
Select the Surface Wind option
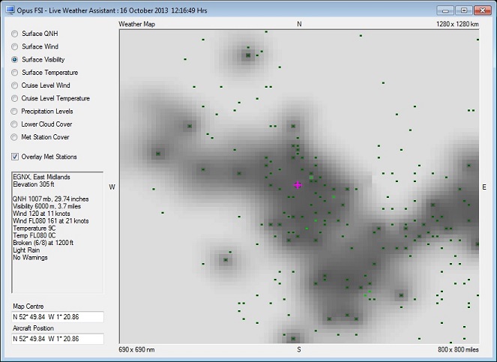(x=15, y=46)
